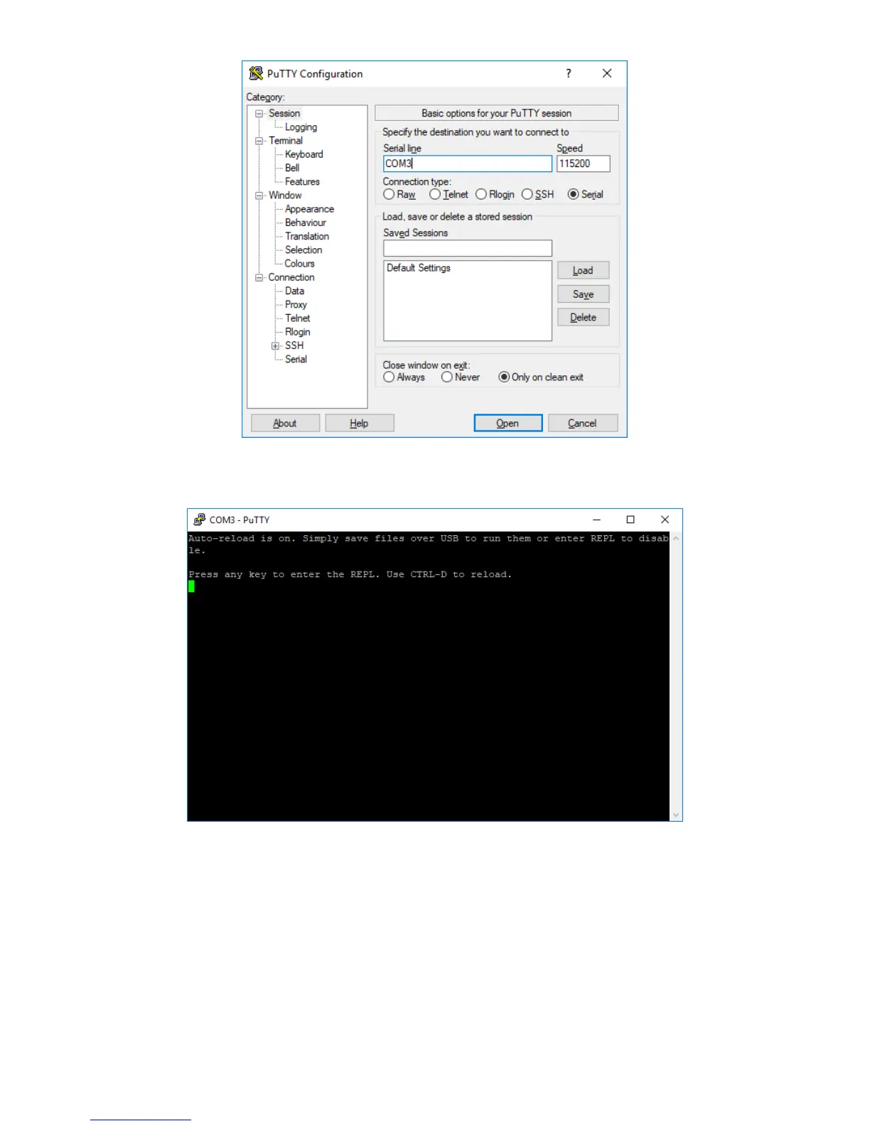Open the Serial category in tree

pyautogui.click(x=296, y=359)
